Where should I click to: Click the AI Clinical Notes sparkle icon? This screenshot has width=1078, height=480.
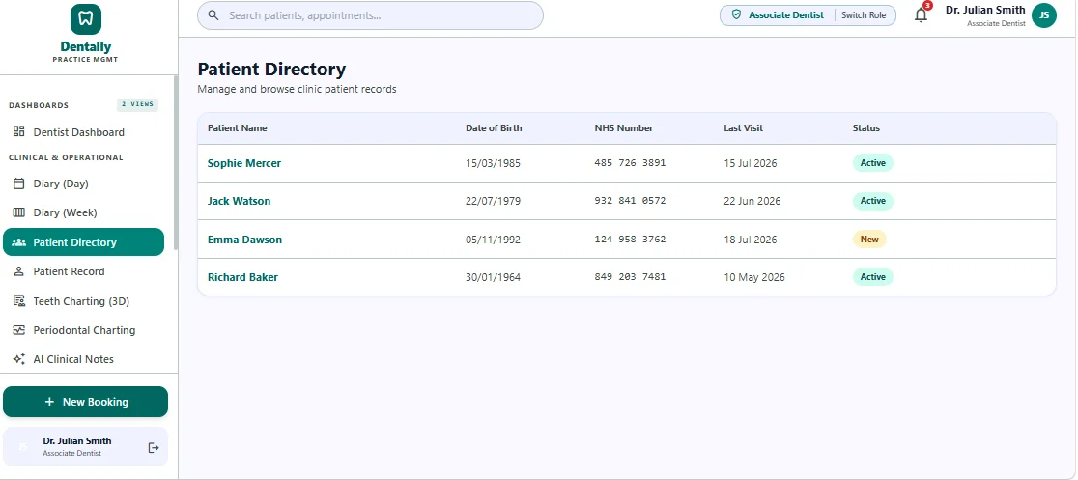point(19,359)
